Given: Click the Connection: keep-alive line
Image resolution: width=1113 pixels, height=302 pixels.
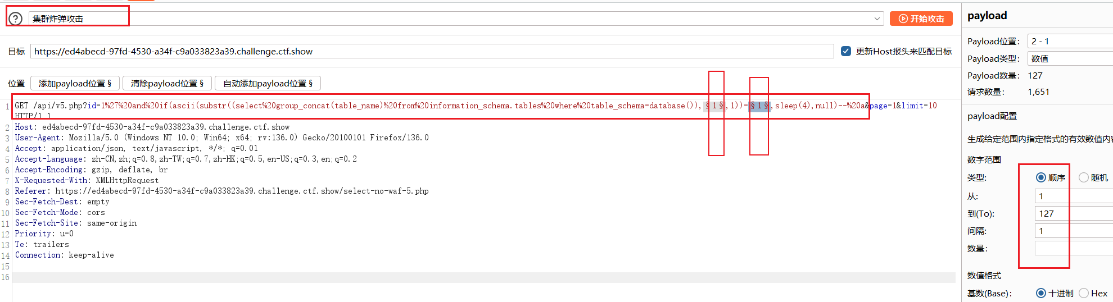Looking at the screenshot, I should coord(65,255).
